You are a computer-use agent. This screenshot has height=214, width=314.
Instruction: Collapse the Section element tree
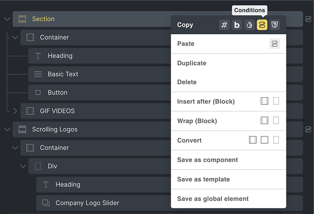point(7,19)
